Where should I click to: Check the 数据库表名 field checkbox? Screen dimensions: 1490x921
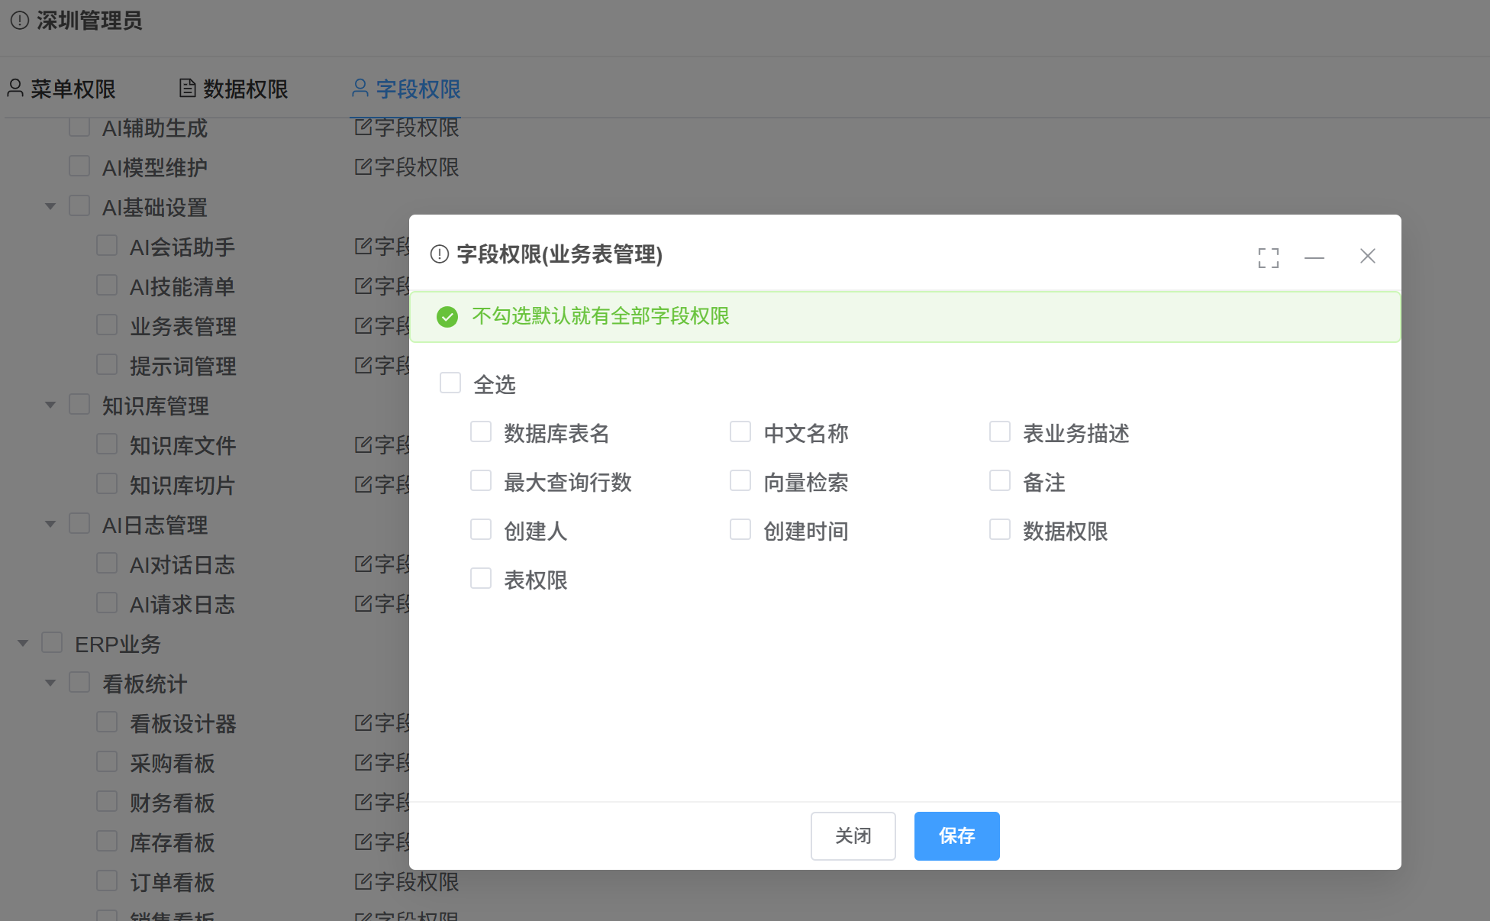(x=481, y=431)
